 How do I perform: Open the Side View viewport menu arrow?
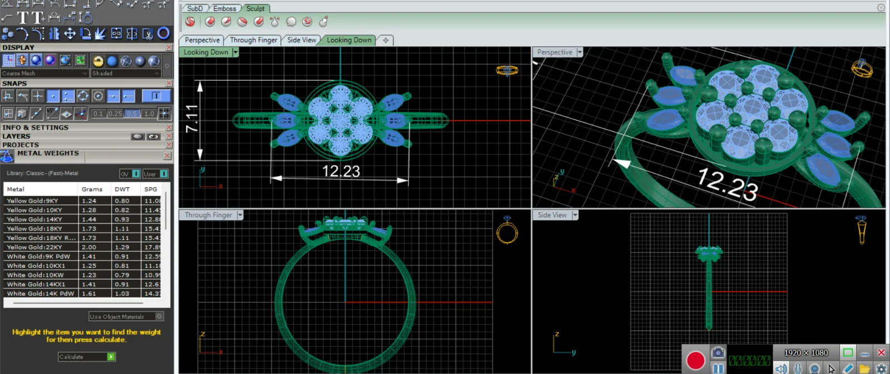point(575,215)
